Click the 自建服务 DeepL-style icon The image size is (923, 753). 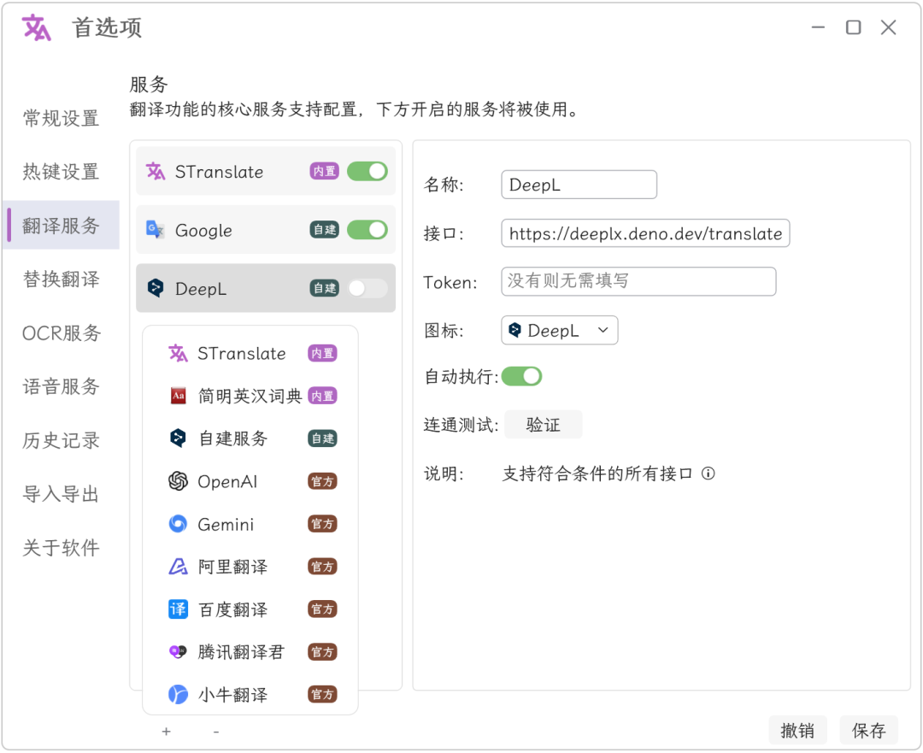coord(178,438)
